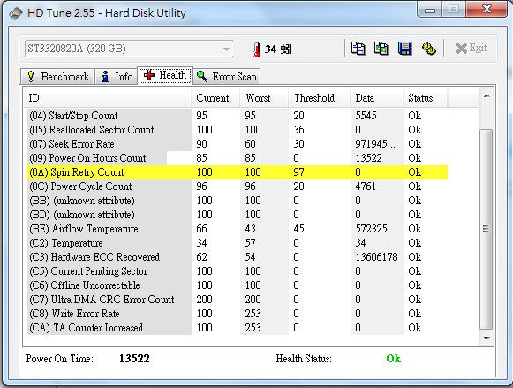This screenshot has width=513, height=388.
Task: Switch to the Benchmark tab
Action: [x=57, y=77]
